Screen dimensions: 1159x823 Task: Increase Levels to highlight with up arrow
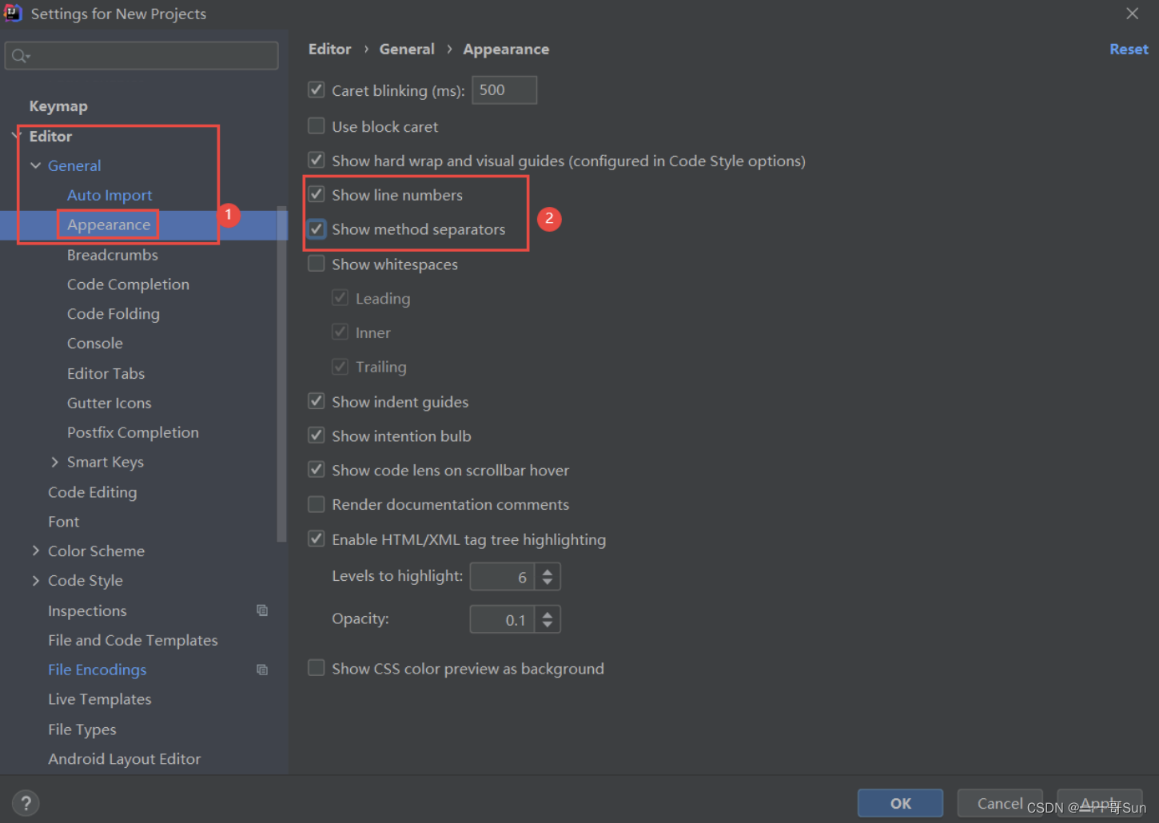(x=548, y=571)
